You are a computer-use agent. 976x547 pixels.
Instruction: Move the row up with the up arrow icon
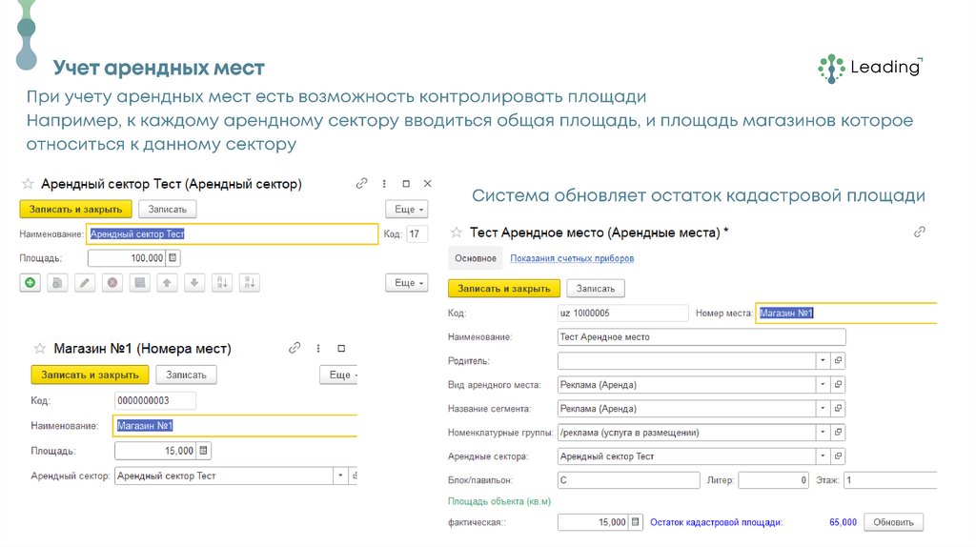tap(167, 282)
